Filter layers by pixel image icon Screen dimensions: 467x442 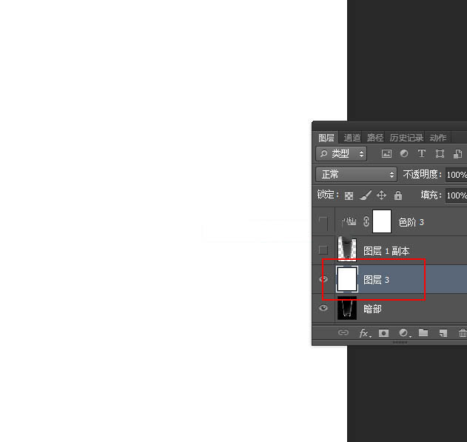coord(386,154)
